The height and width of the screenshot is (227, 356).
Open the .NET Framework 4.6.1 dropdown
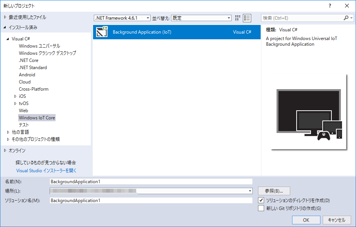tap(122, 18)
